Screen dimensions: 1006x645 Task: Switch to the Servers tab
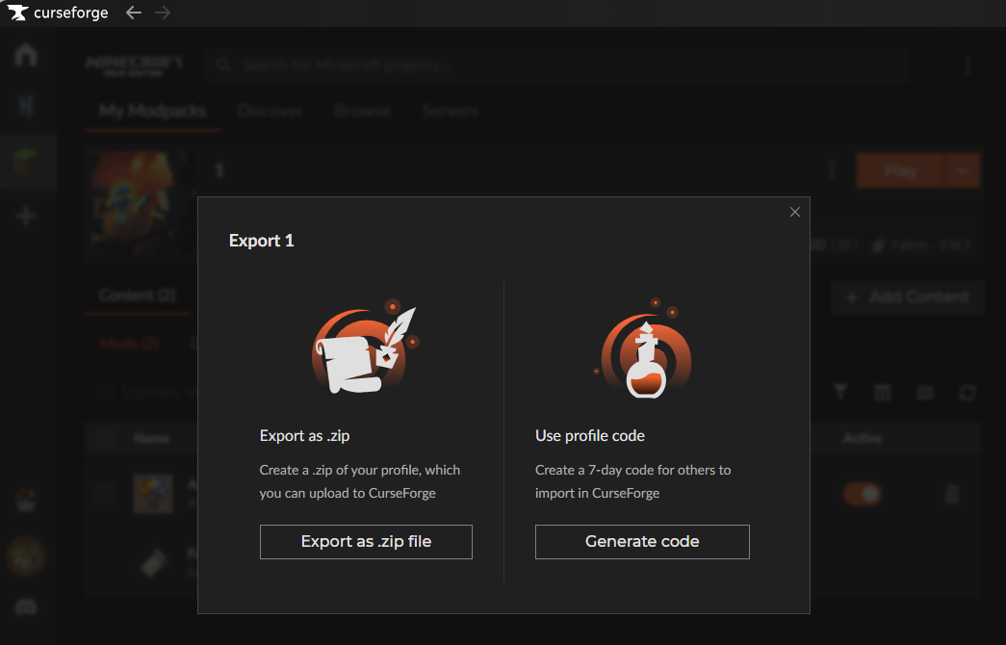[451, 111]
